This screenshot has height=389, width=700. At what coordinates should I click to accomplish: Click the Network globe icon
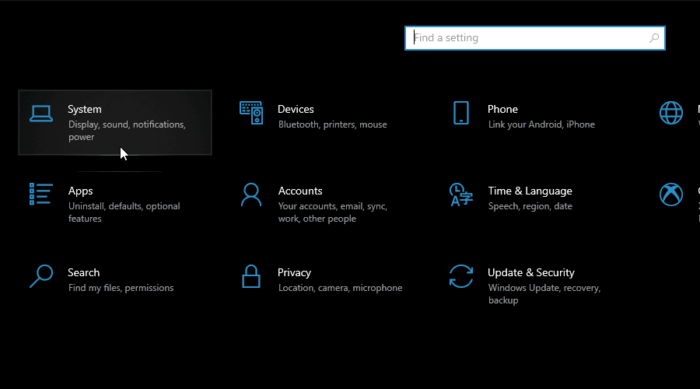click(671, 113)
